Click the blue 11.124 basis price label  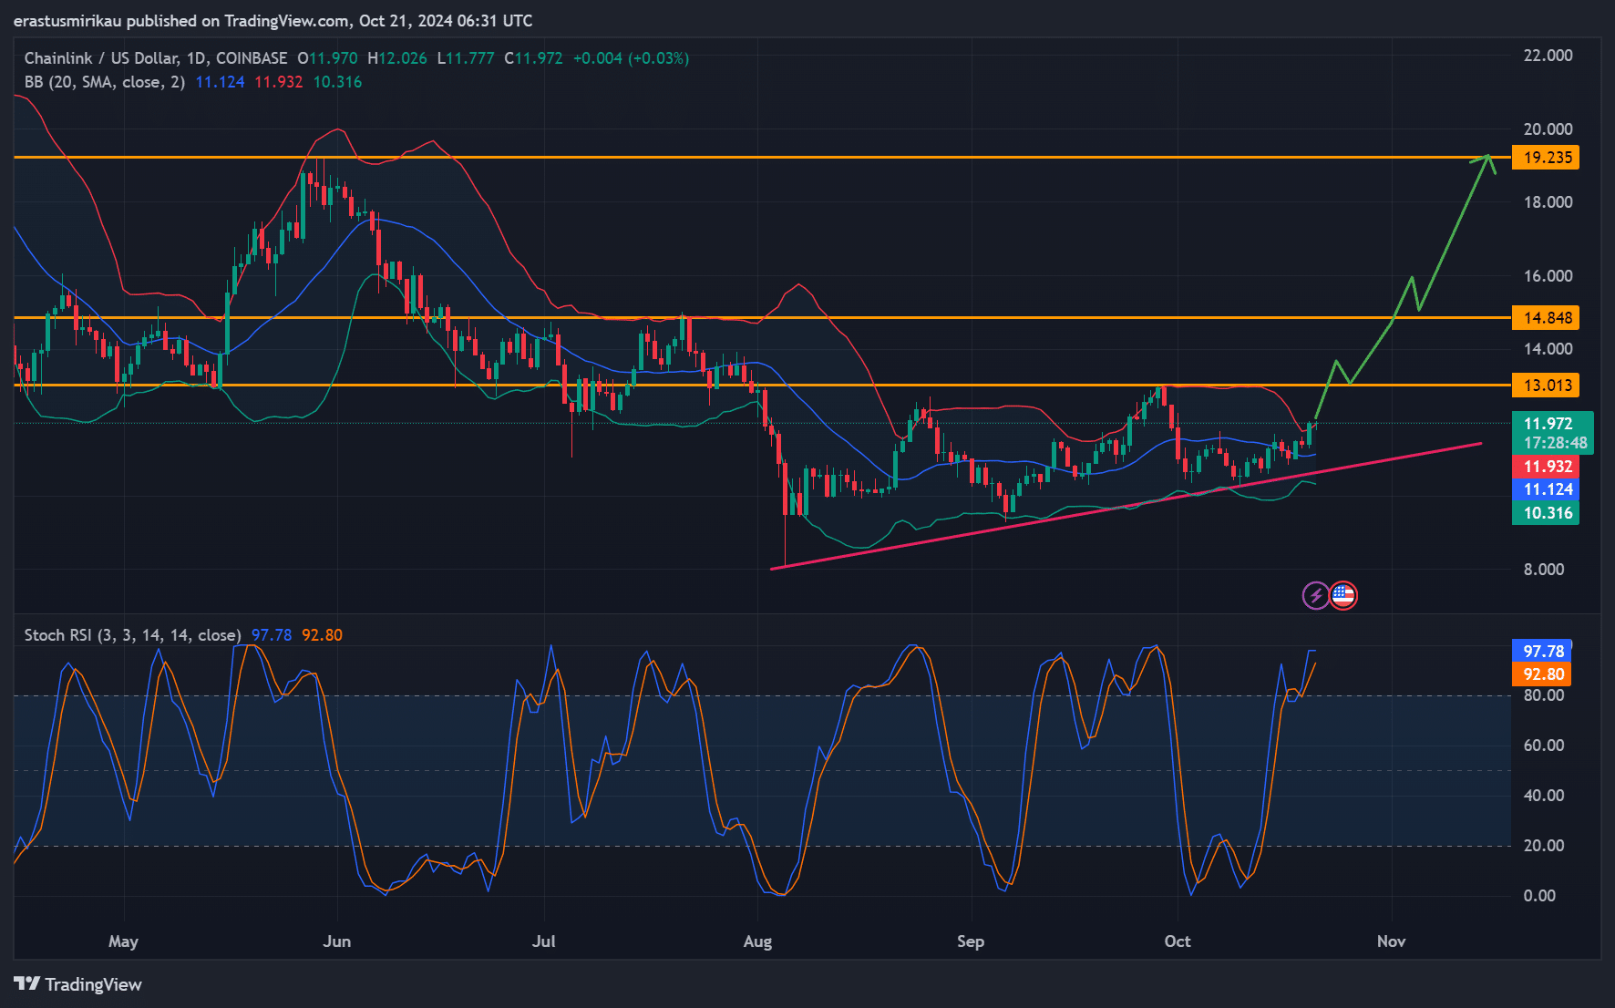1546,489
